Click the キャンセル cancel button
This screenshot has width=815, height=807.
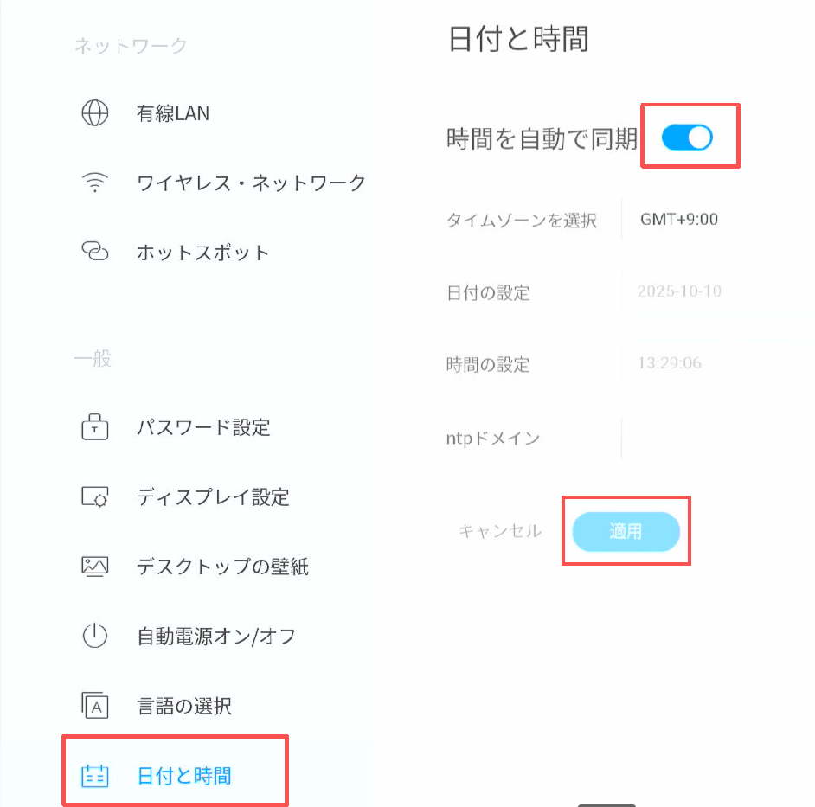pos(500,531)
